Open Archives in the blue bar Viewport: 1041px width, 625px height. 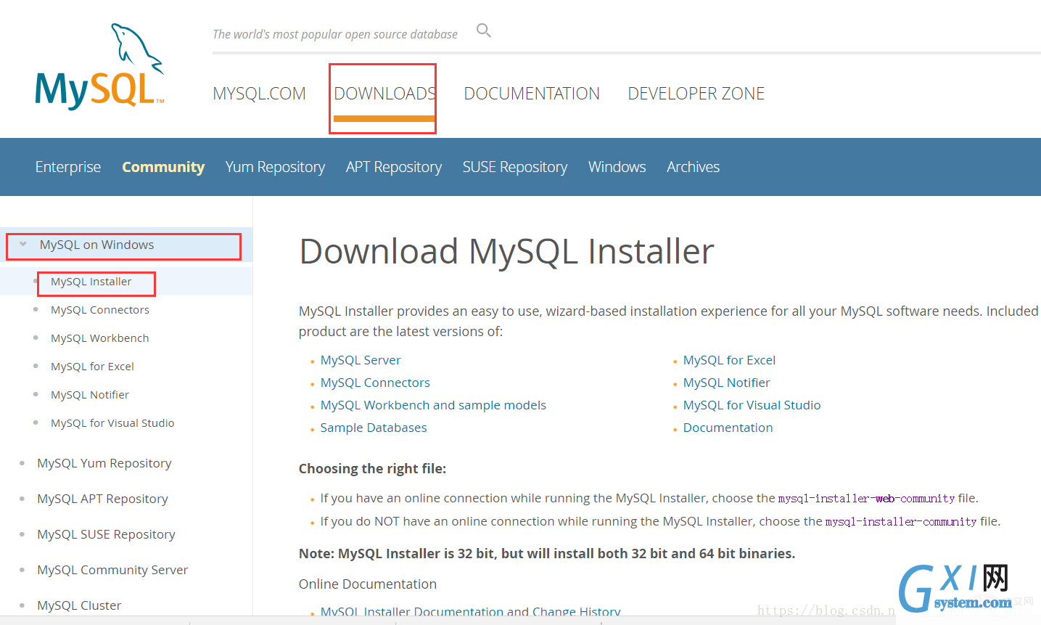pos(694,167)
